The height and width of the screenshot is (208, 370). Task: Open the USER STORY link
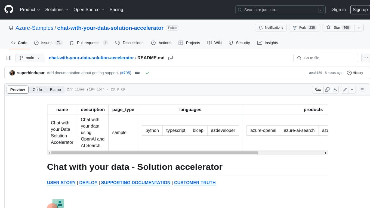coord(61,183)
